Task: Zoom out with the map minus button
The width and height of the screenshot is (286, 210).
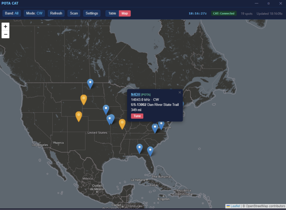Action: pos(6,34)
